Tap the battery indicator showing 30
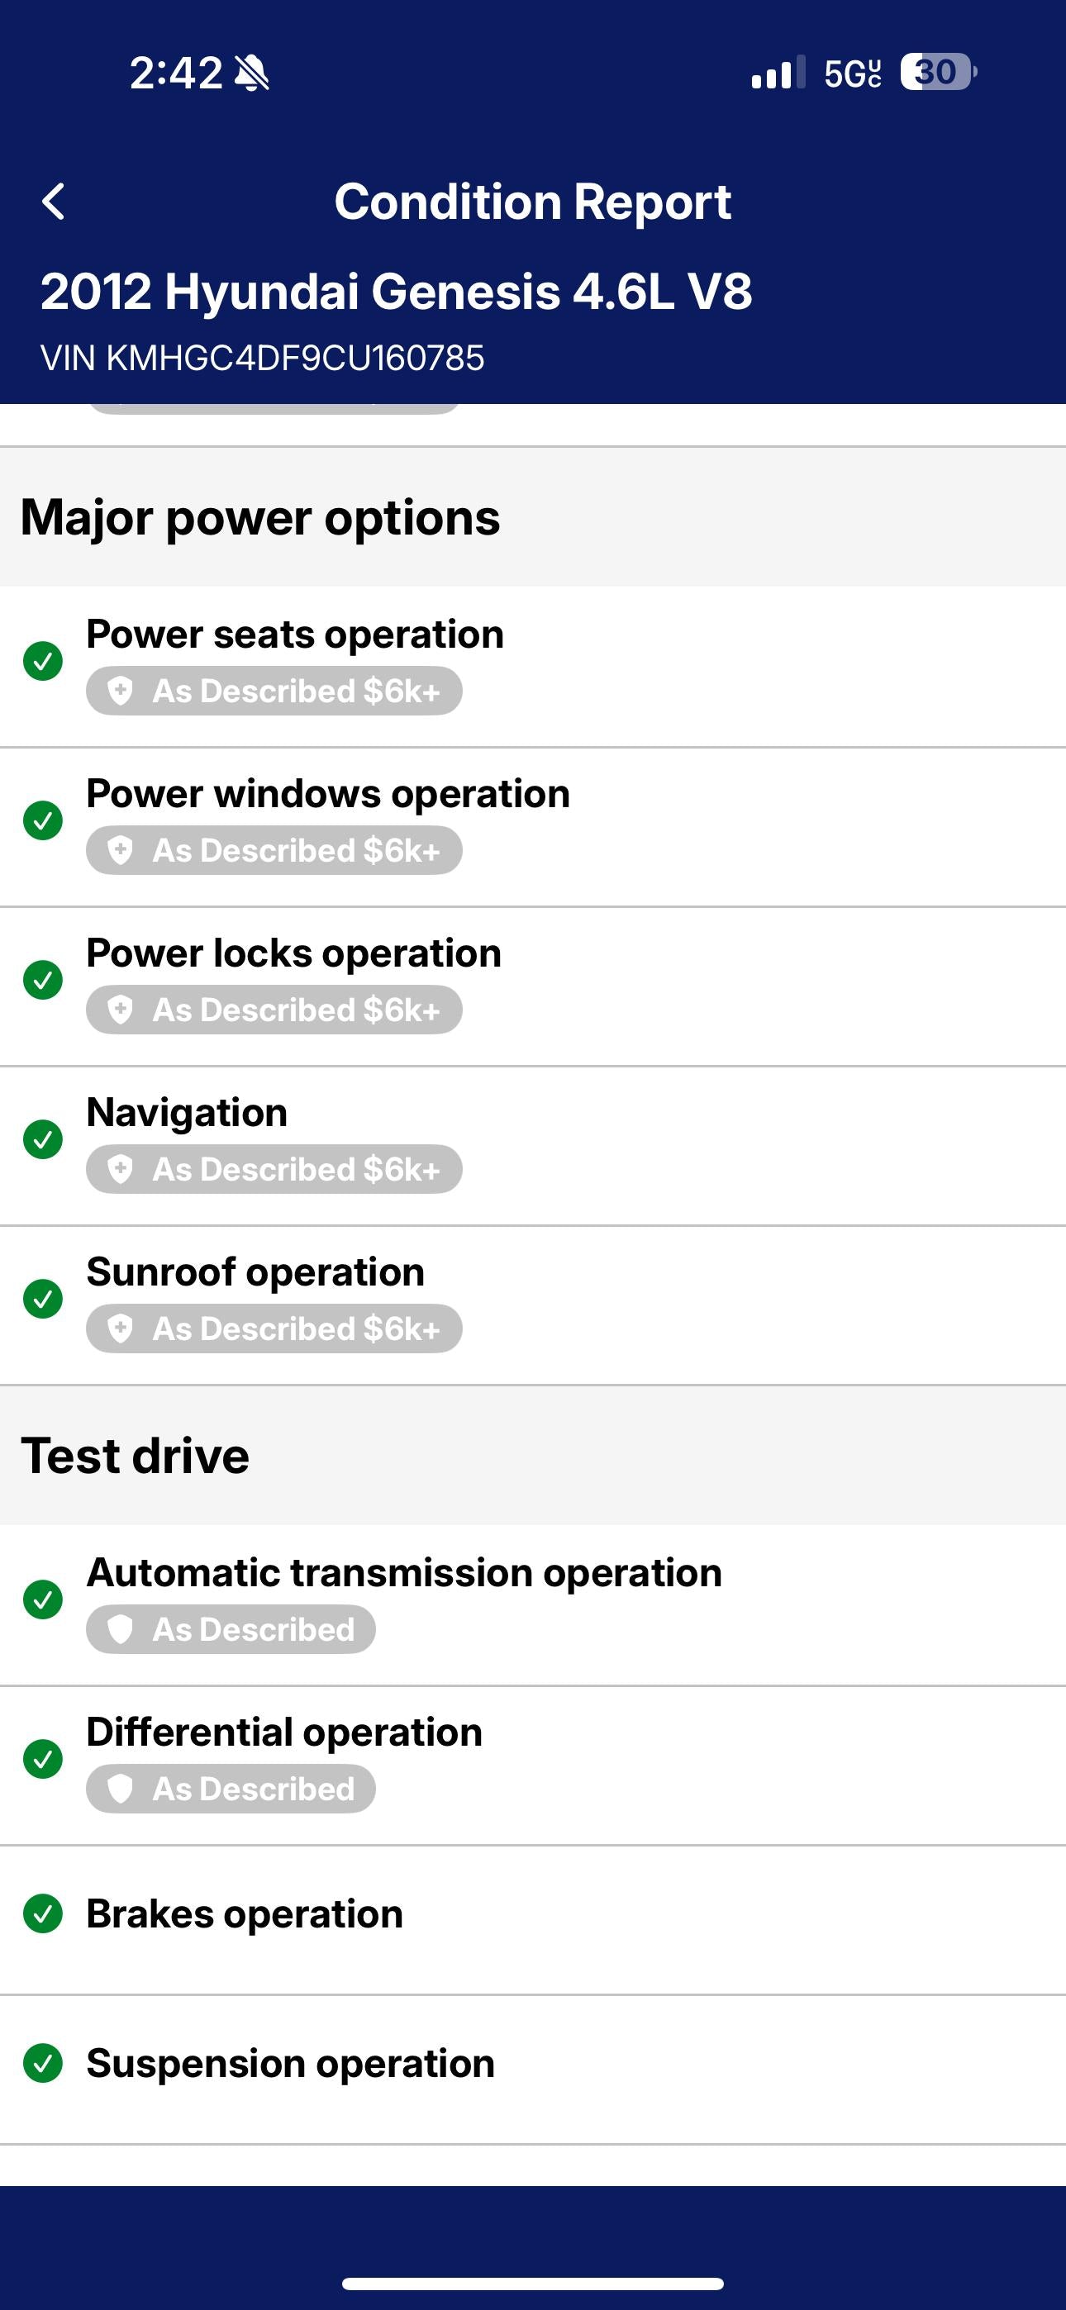 (x=938, y=72)
